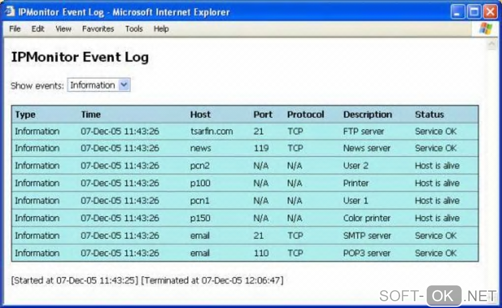Screen dimensions: 502x308
Task: Click Service OK status for POP3 server
Action: 436,253
